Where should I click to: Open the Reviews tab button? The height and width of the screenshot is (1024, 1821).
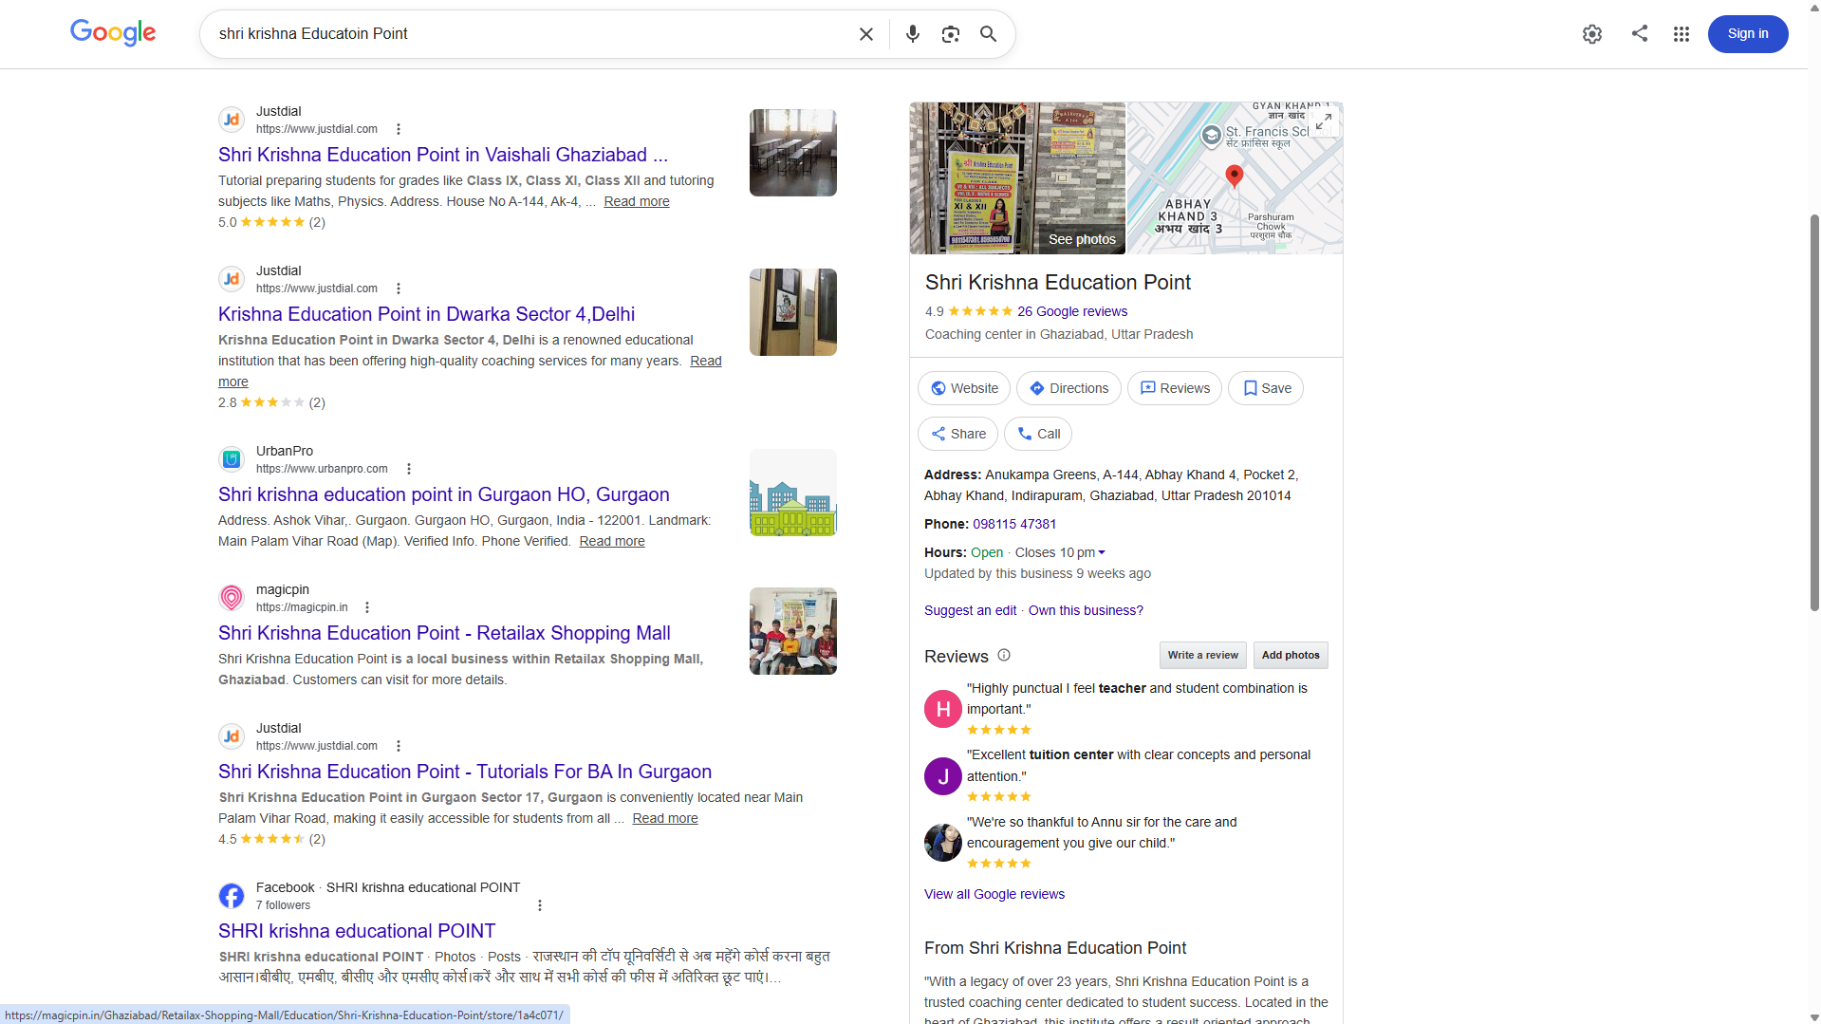pos(1175,388)
